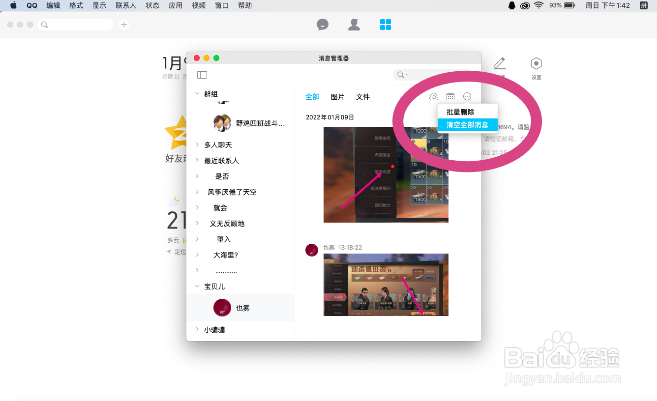Expand the 小骗骗 group

pos(197,329)
